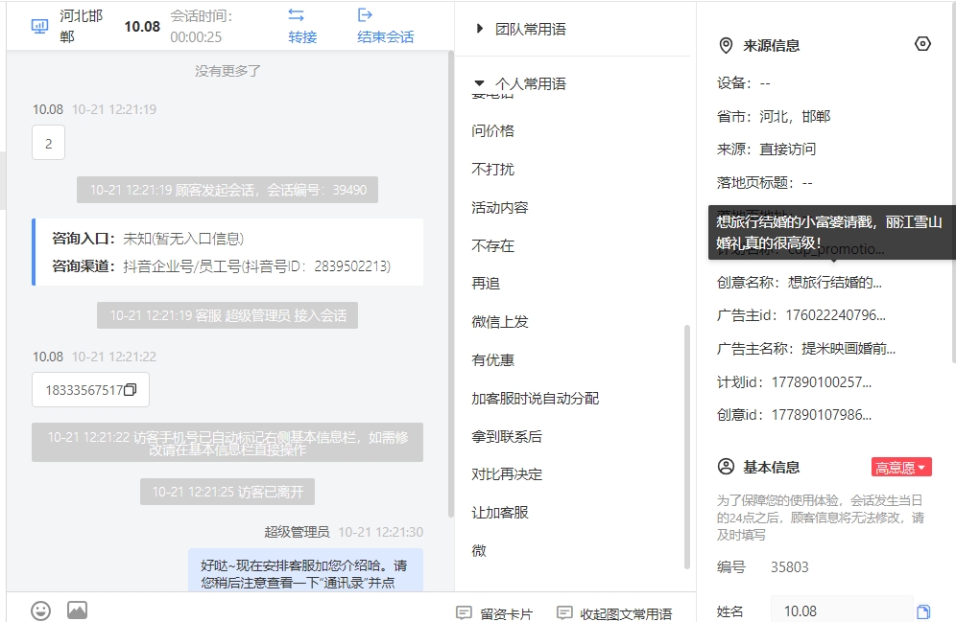956x622 pixels.
Task: Click 顾客发起会话 session number 39490 notice
Action: click(x=227, y=190)
